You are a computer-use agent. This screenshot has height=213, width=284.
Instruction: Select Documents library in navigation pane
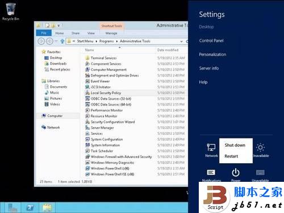pos(59,87)
